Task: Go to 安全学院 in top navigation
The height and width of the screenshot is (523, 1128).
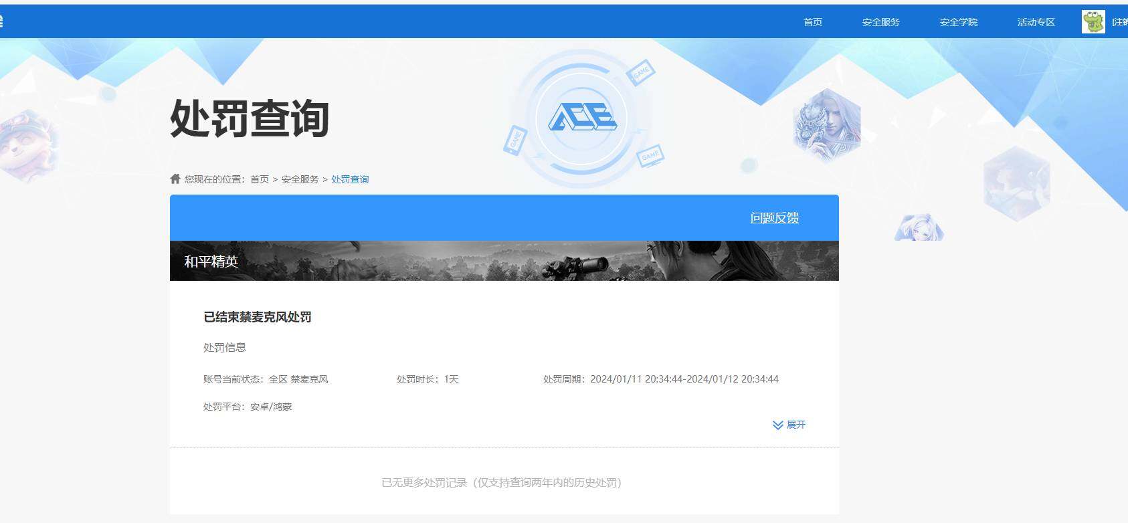Action: pyautogui.click(x=958, y=22)
